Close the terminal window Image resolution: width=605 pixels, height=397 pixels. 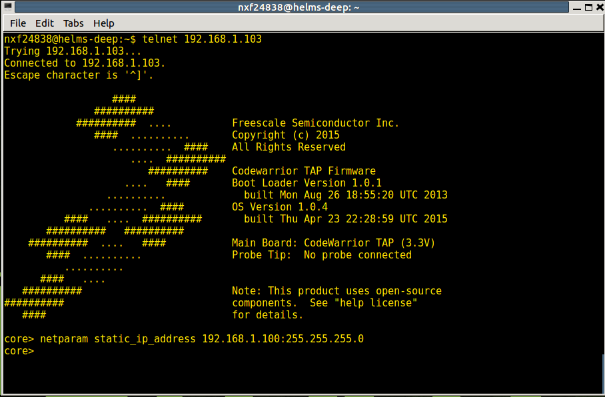(x=600, y=7)
